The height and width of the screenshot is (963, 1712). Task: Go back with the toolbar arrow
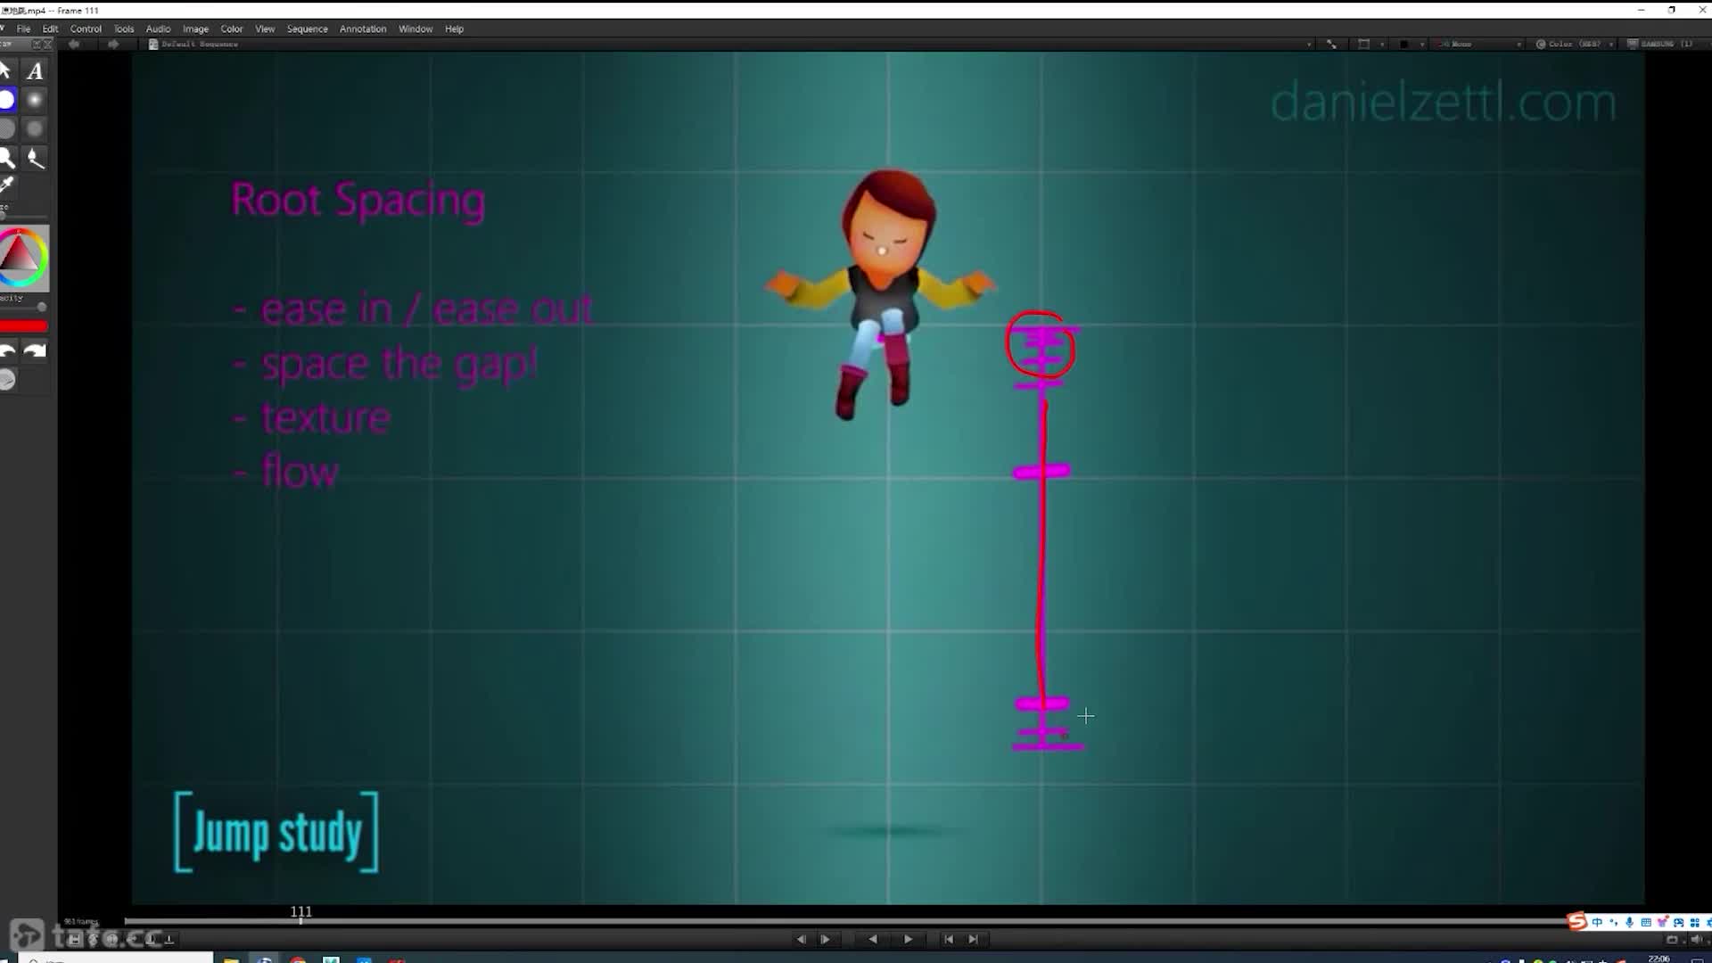click(74, 44)
